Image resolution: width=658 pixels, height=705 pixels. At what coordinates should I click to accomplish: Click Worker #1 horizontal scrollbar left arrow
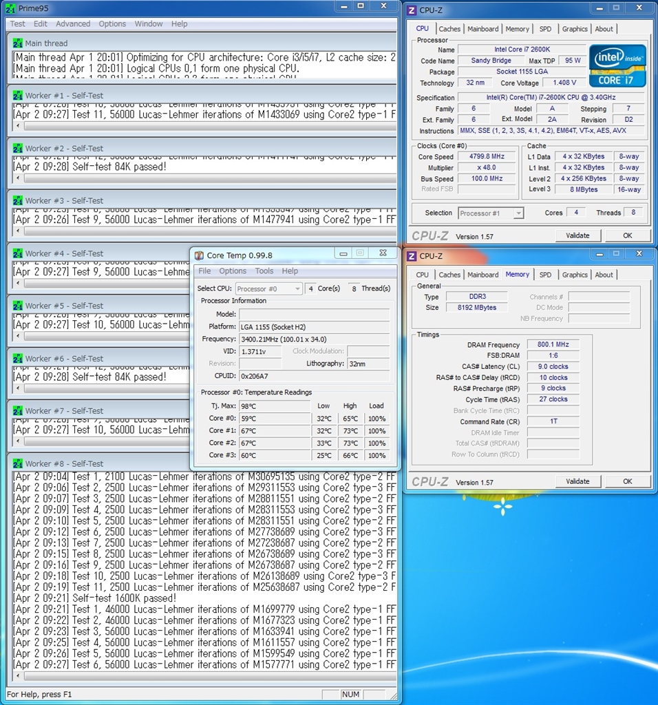17,126
